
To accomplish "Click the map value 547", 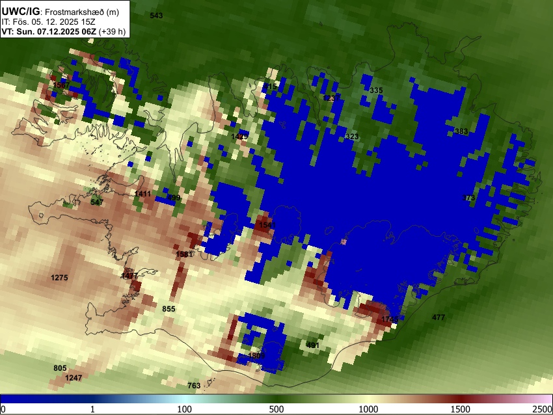I will point(97,202).
